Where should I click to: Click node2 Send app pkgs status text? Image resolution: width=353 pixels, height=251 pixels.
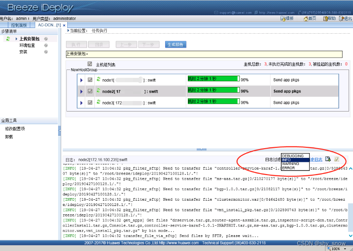click(287, 91)
